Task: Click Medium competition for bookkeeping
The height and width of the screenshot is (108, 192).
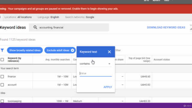Action: 77,101
